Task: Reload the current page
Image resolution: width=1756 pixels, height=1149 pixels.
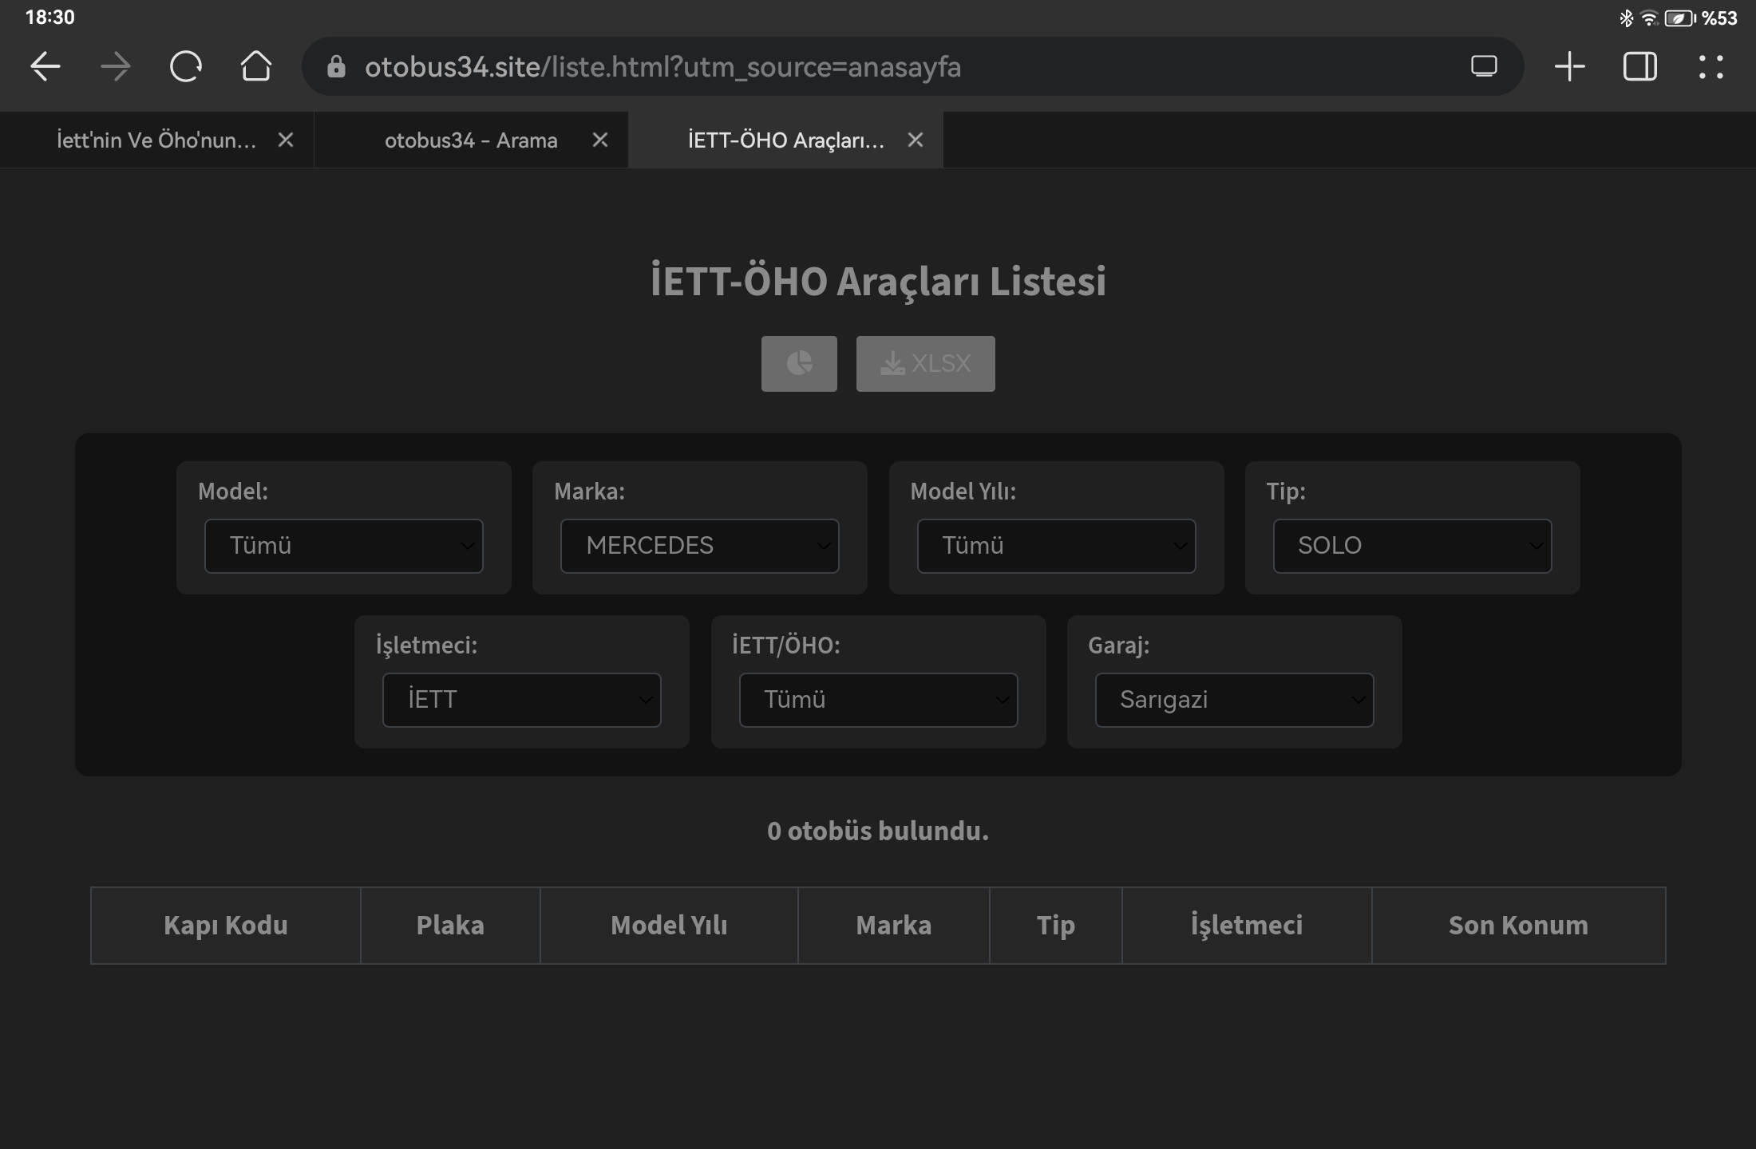Action: click(186, 66)
